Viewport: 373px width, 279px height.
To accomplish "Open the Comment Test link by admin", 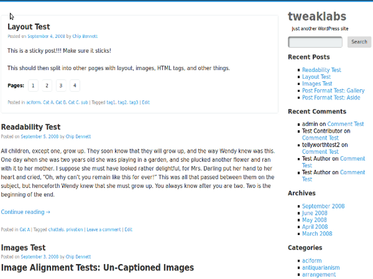I will (x=346, y=123).
